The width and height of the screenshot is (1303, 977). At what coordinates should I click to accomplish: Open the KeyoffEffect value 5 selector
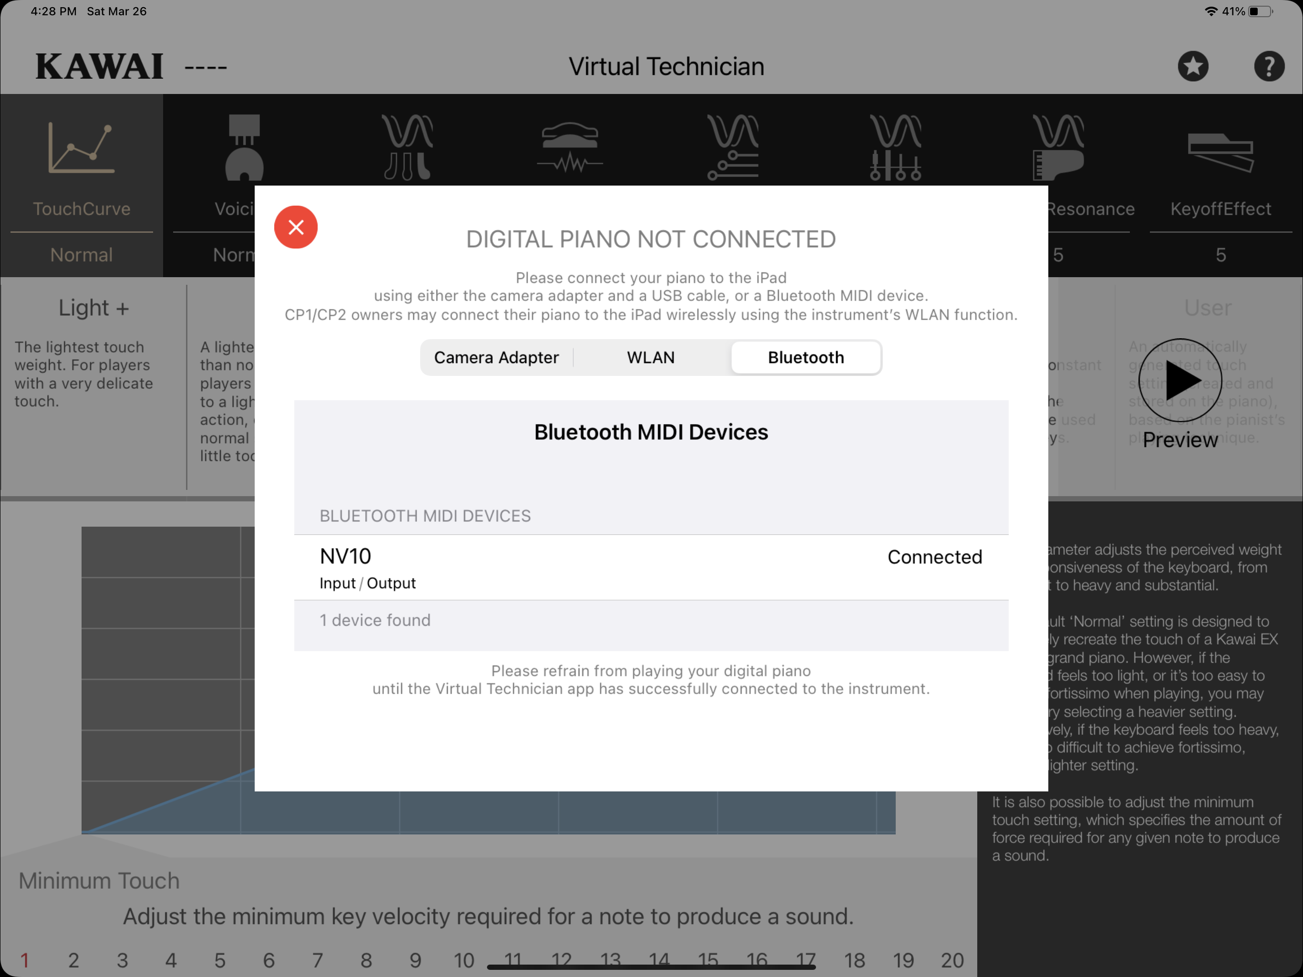(x=1220, y=255)
